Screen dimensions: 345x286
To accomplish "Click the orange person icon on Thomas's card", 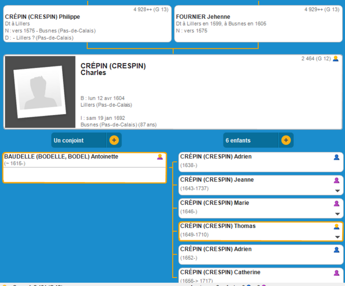I will click(x=336, y=226).
